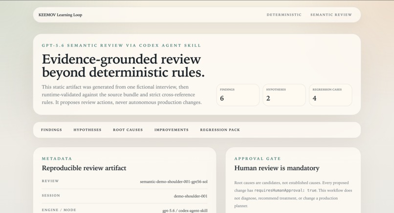Select the 'Evidence-grounded review' headline
Image resolution: width=394 pixels, height=213 pixels.
point(123,66)
